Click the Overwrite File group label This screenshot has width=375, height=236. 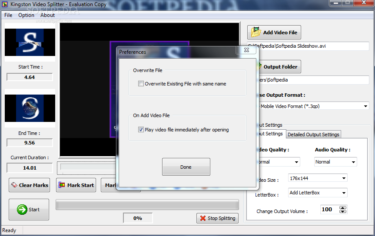coord(148,70)
